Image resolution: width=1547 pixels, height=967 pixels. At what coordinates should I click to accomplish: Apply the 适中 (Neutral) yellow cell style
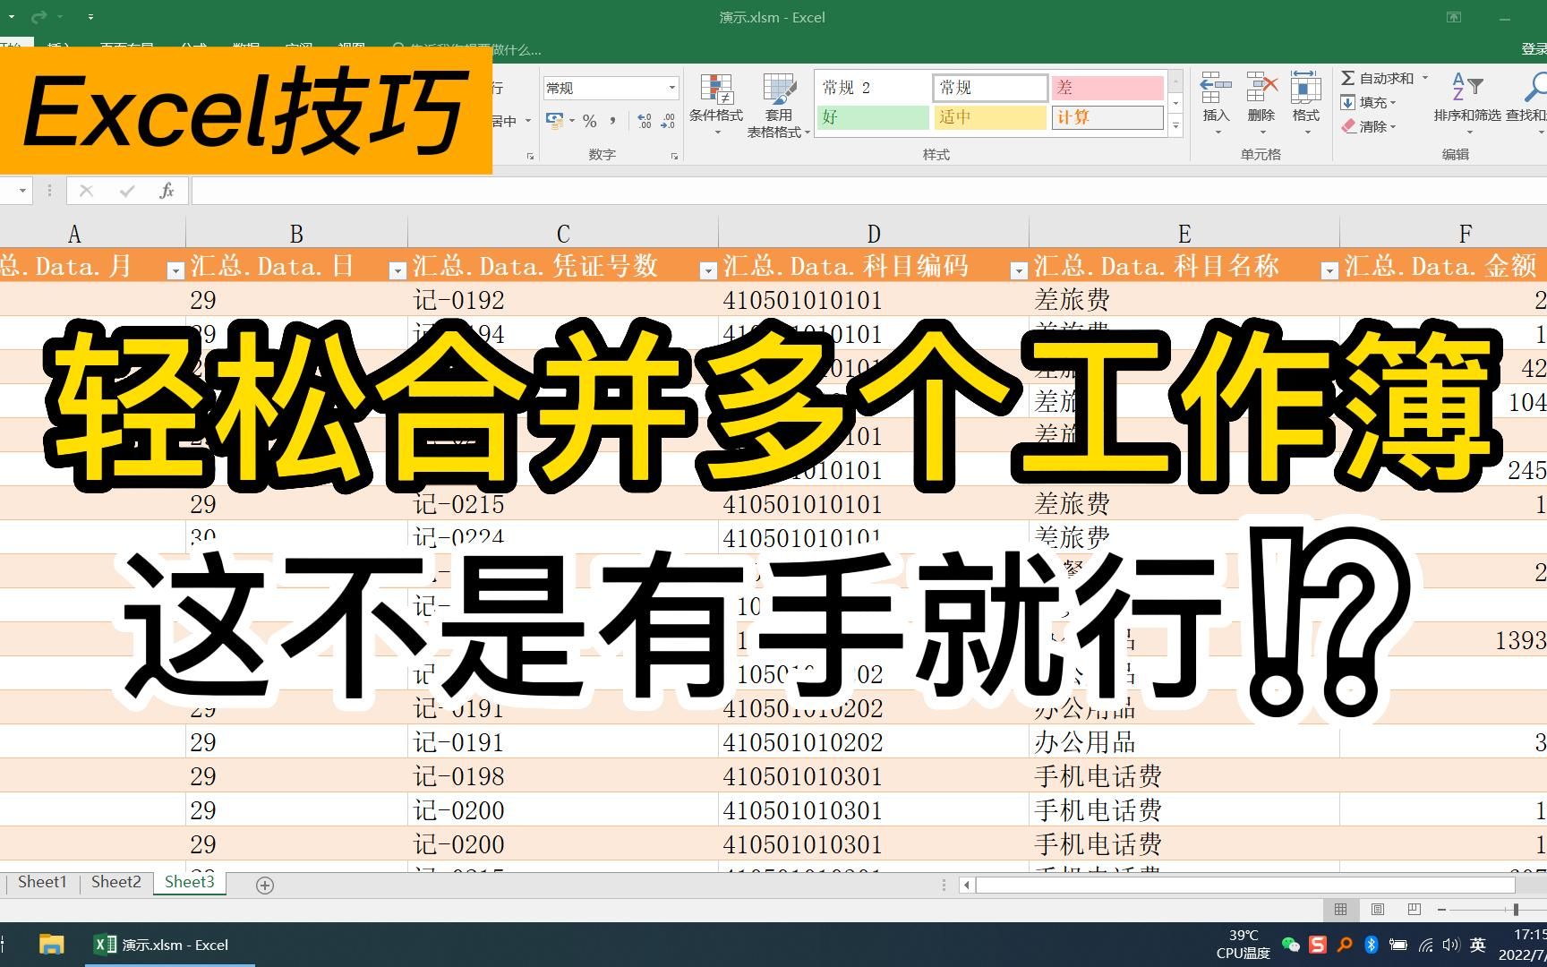990,117
